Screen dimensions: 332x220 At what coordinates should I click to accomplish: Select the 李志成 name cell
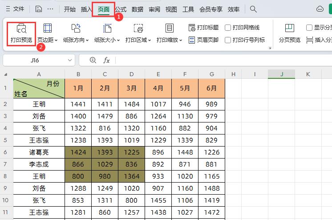pyautogui.click(x=39, y=164)
